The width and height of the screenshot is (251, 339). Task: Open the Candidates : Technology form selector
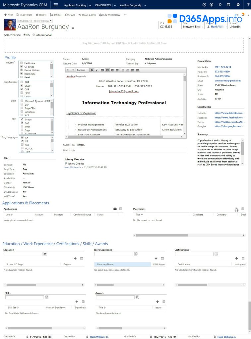[x=35, y=21]
